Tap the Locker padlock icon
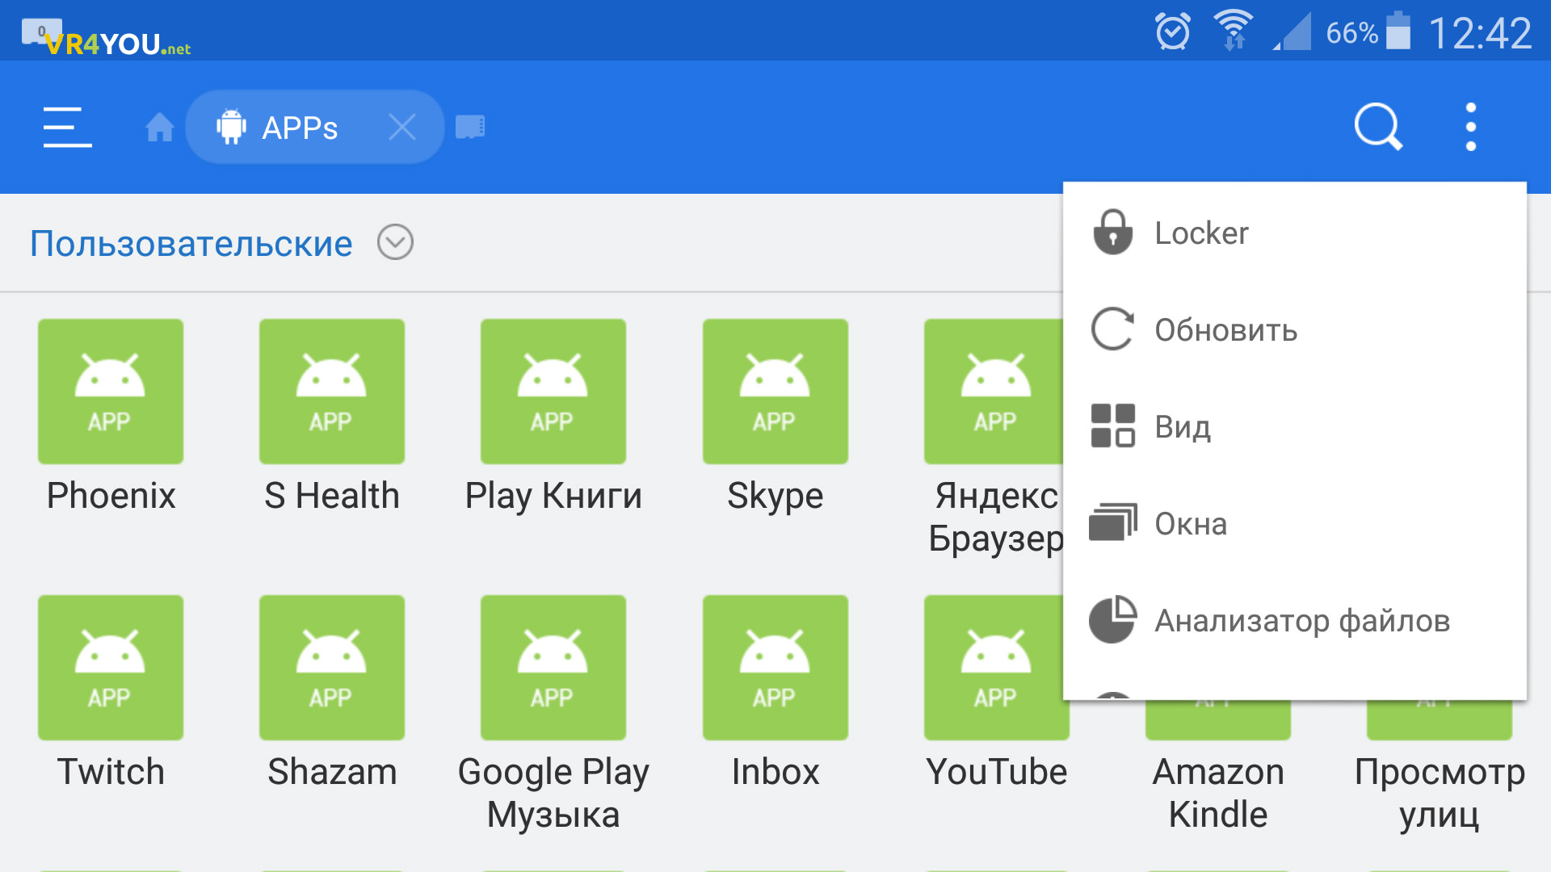This screenshot has width=1551, height=872. pos(1113,232)
